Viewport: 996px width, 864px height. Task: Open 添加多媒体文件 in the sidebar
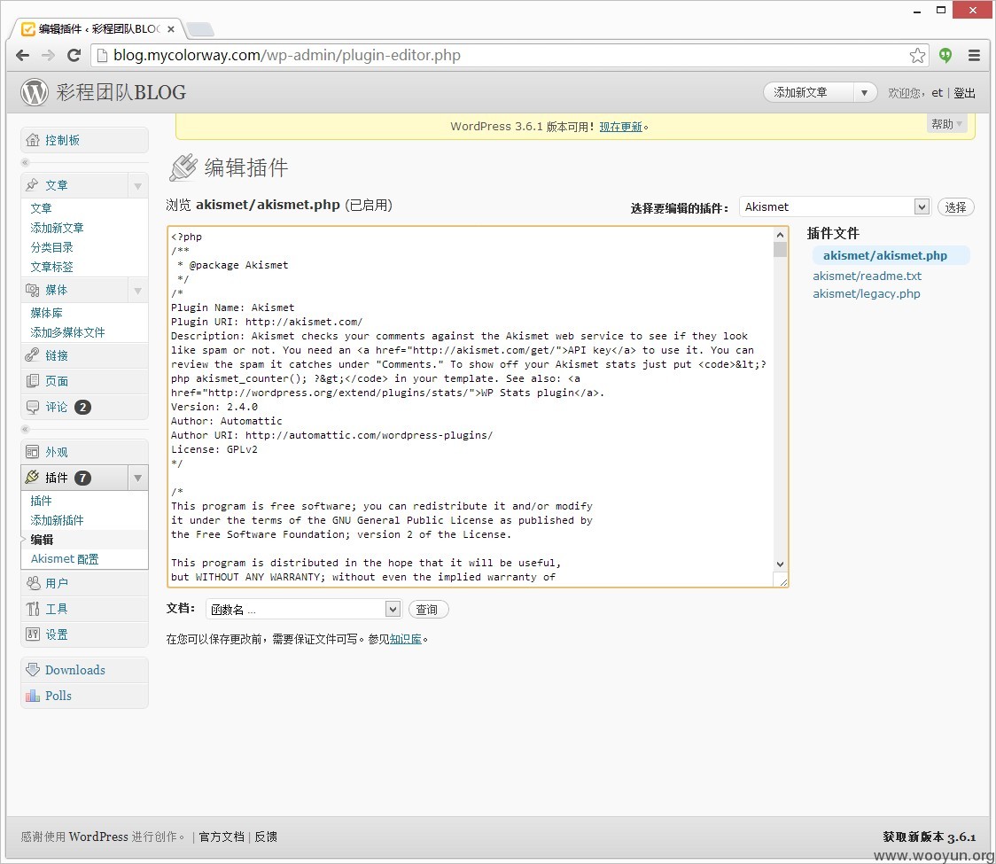[x=67, y=332]
